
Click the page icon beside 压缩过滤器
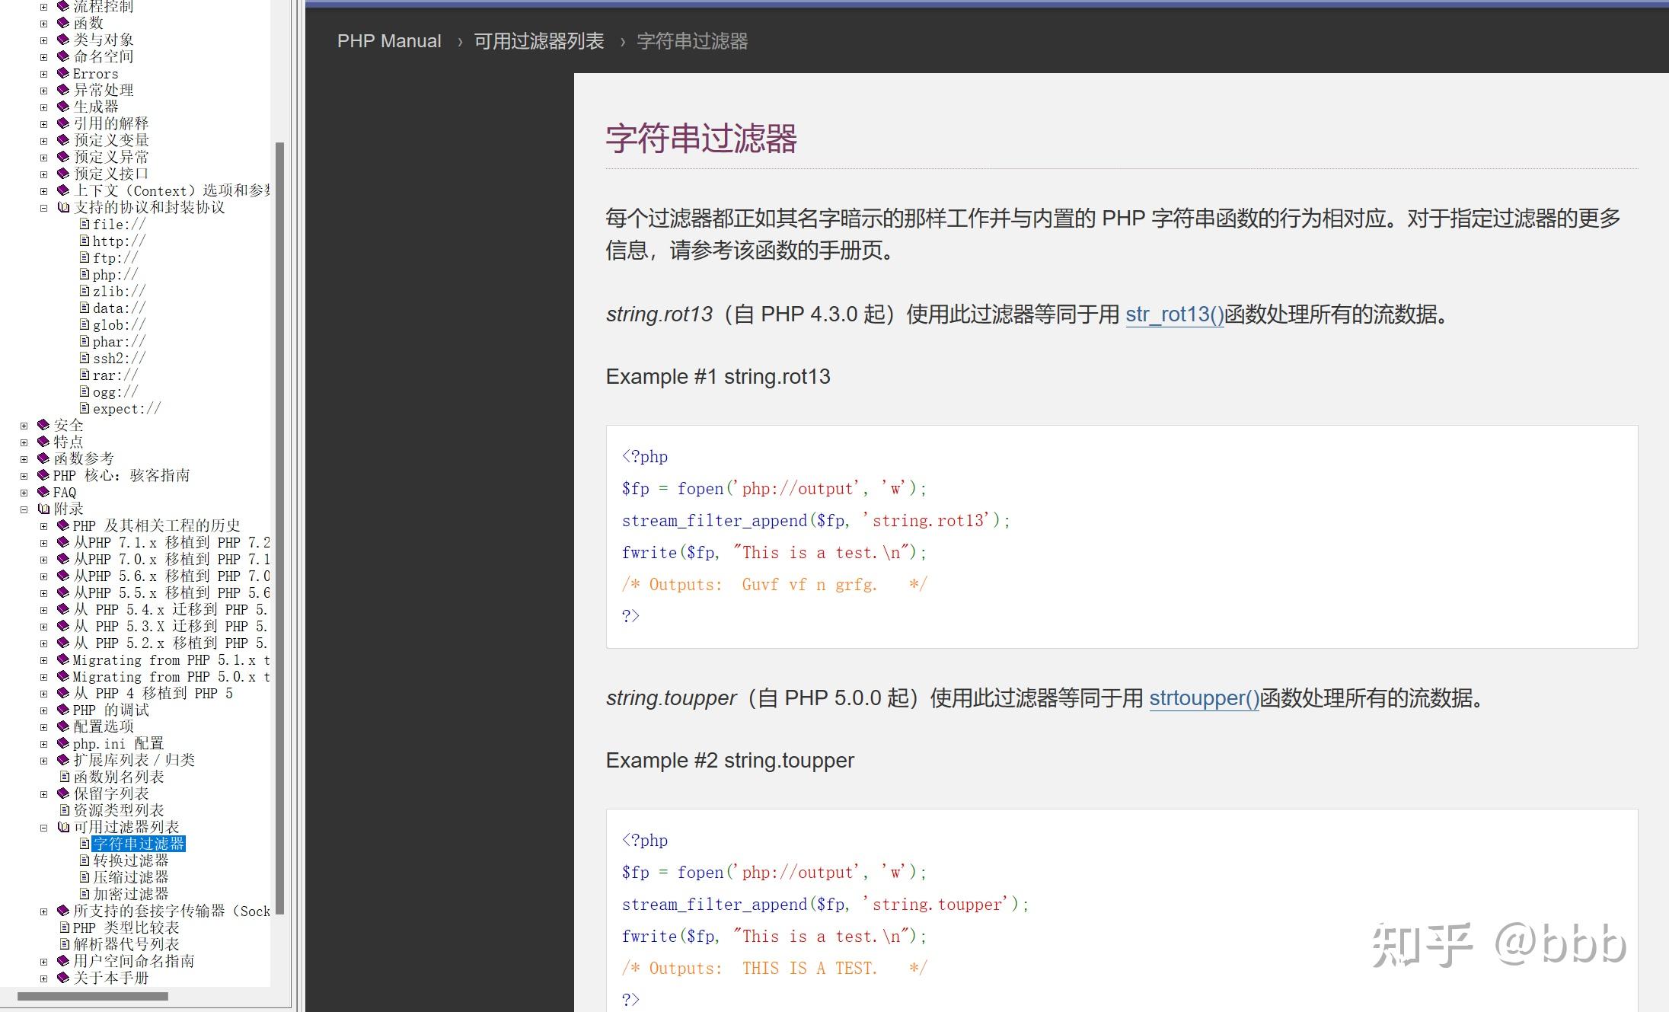pos(85,877)
